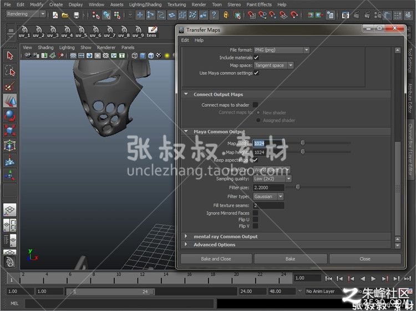Image resolution: width=416 pixels, height=311 pixels.
Task: Open Transfer Maps Help menu
Action: (x=199, y=40)
